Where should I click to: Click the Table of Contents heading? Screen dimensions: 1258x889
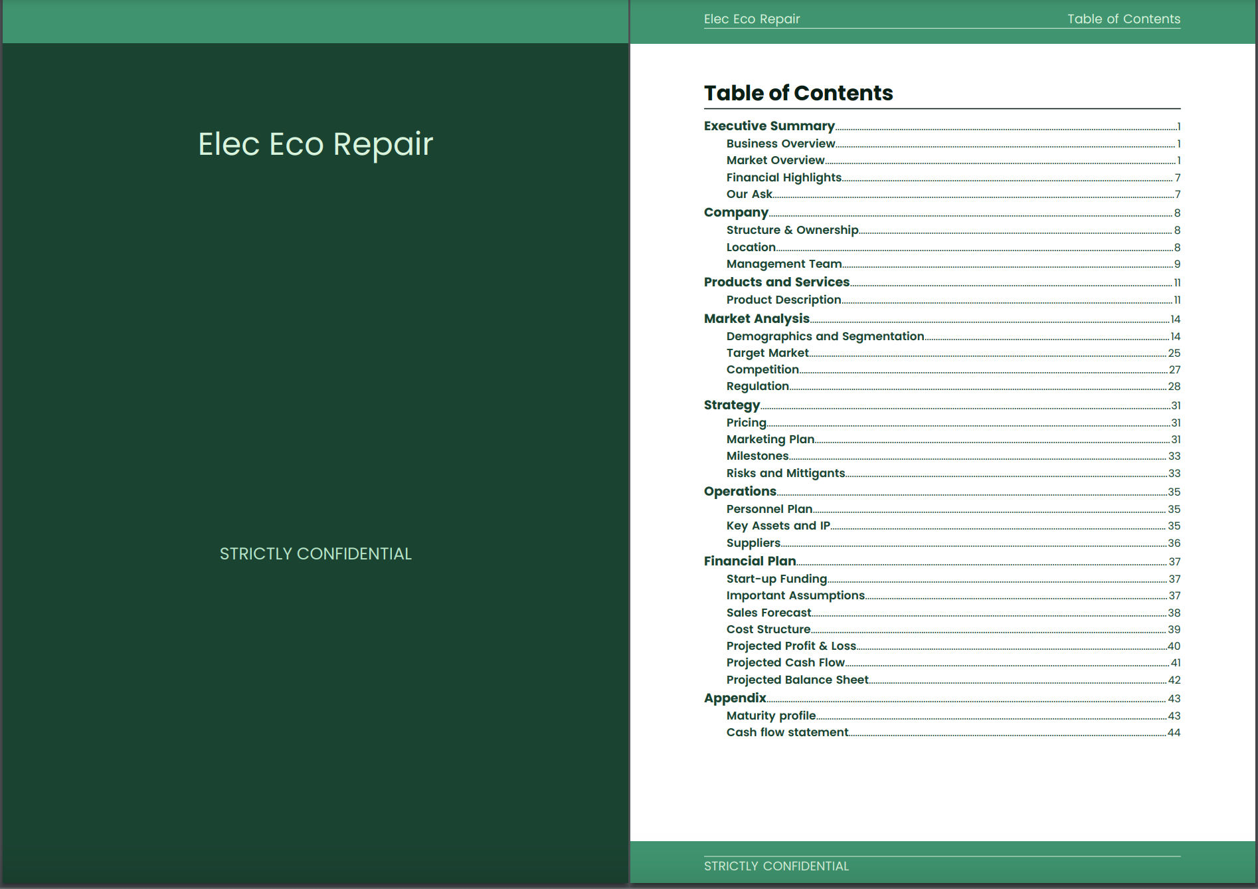[x=798, y=93]
